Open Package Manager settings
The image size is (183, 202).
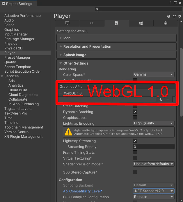click(x=19, y=39)
